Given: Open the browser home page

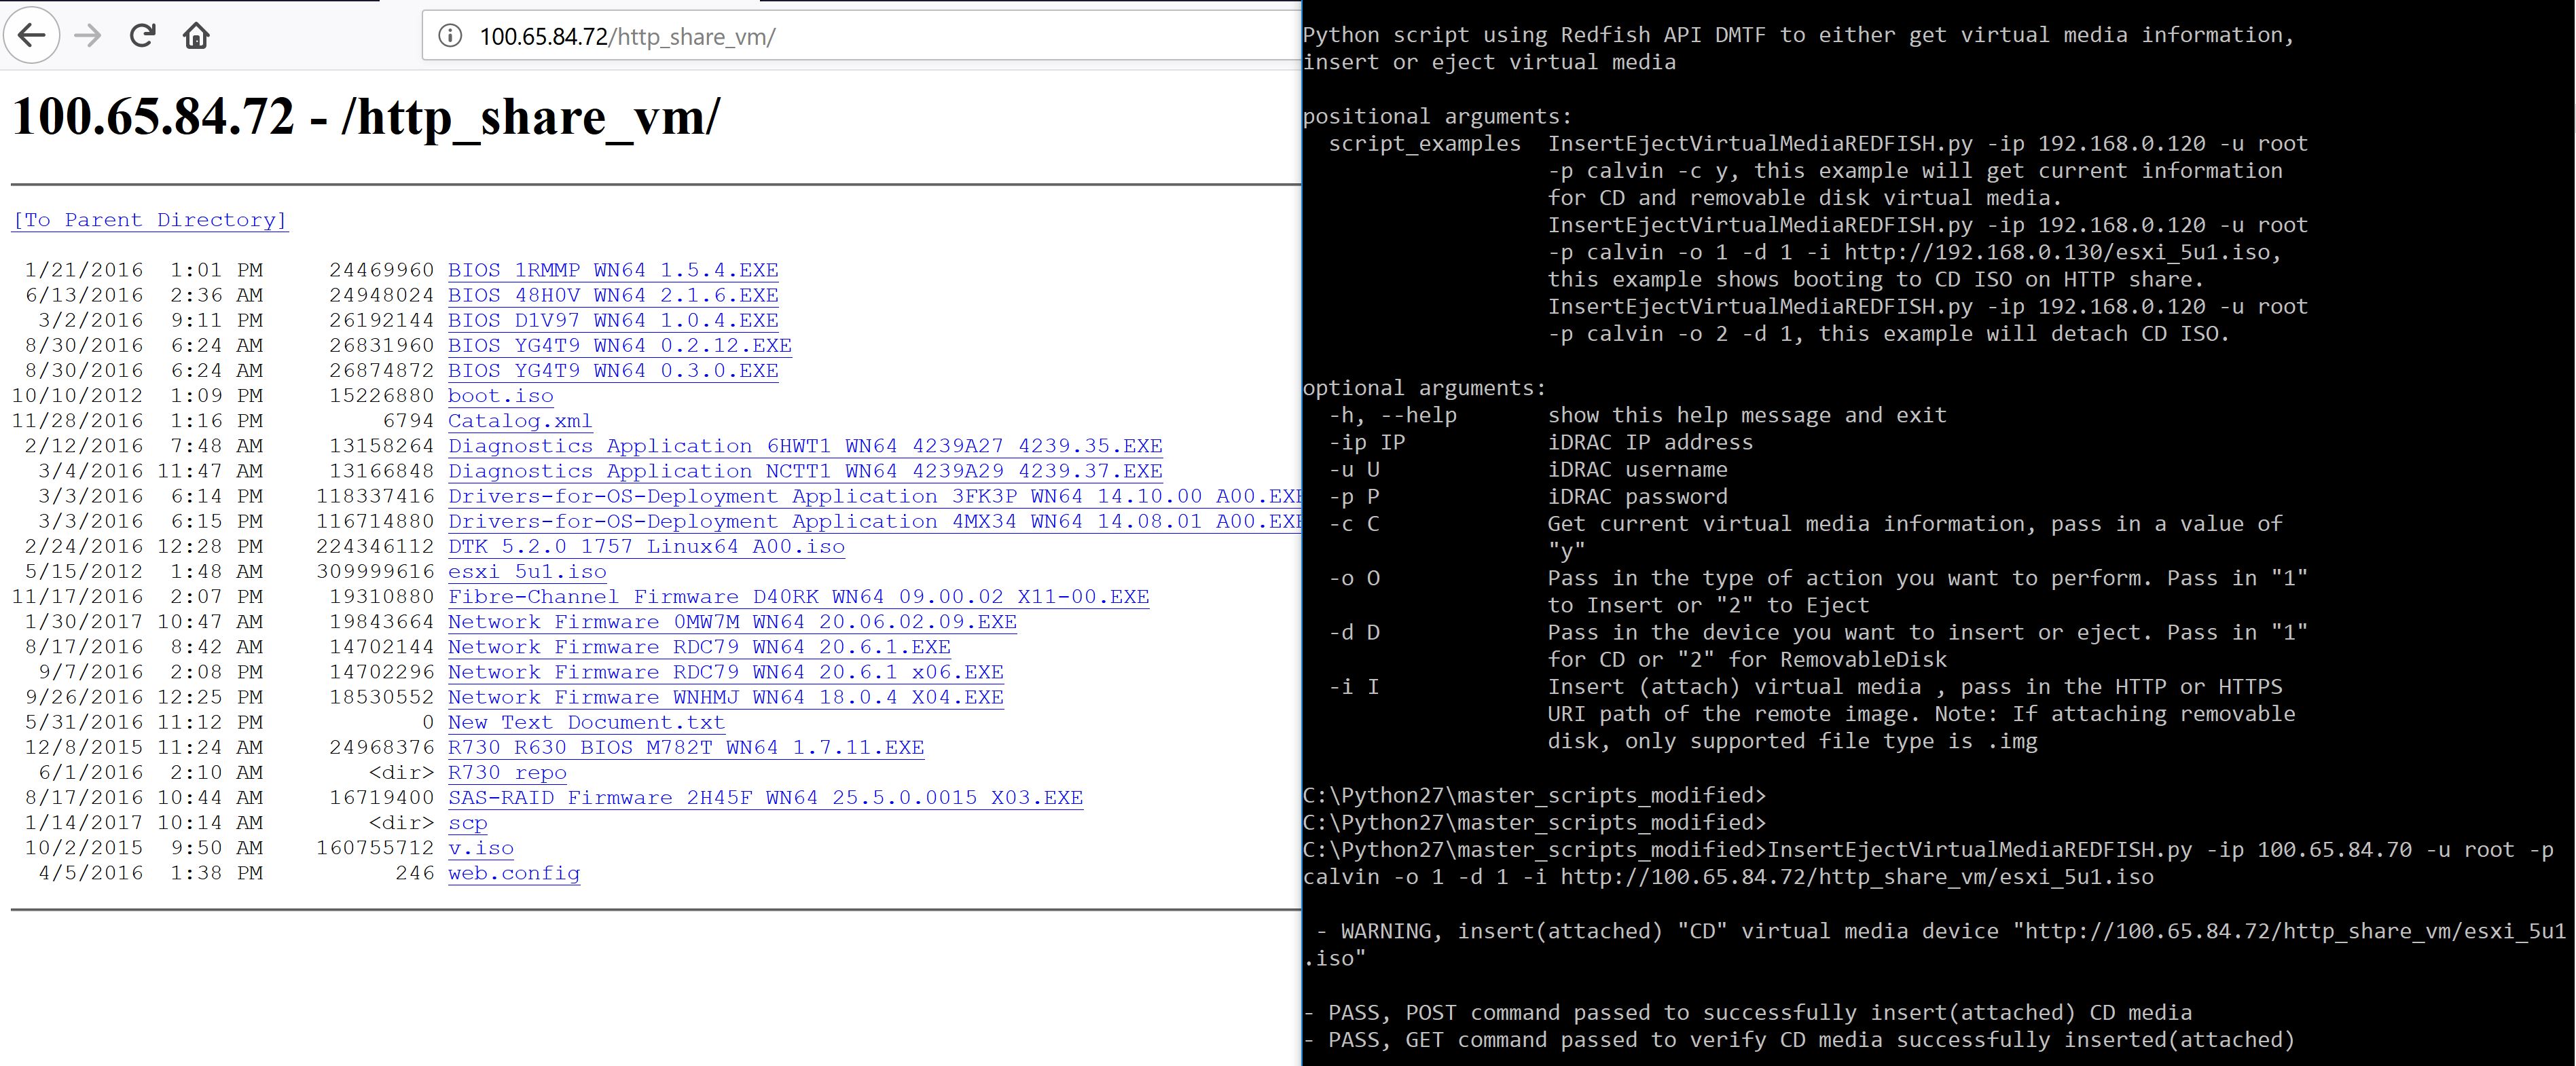Looking at the screenshot, I should coord(197,36).
